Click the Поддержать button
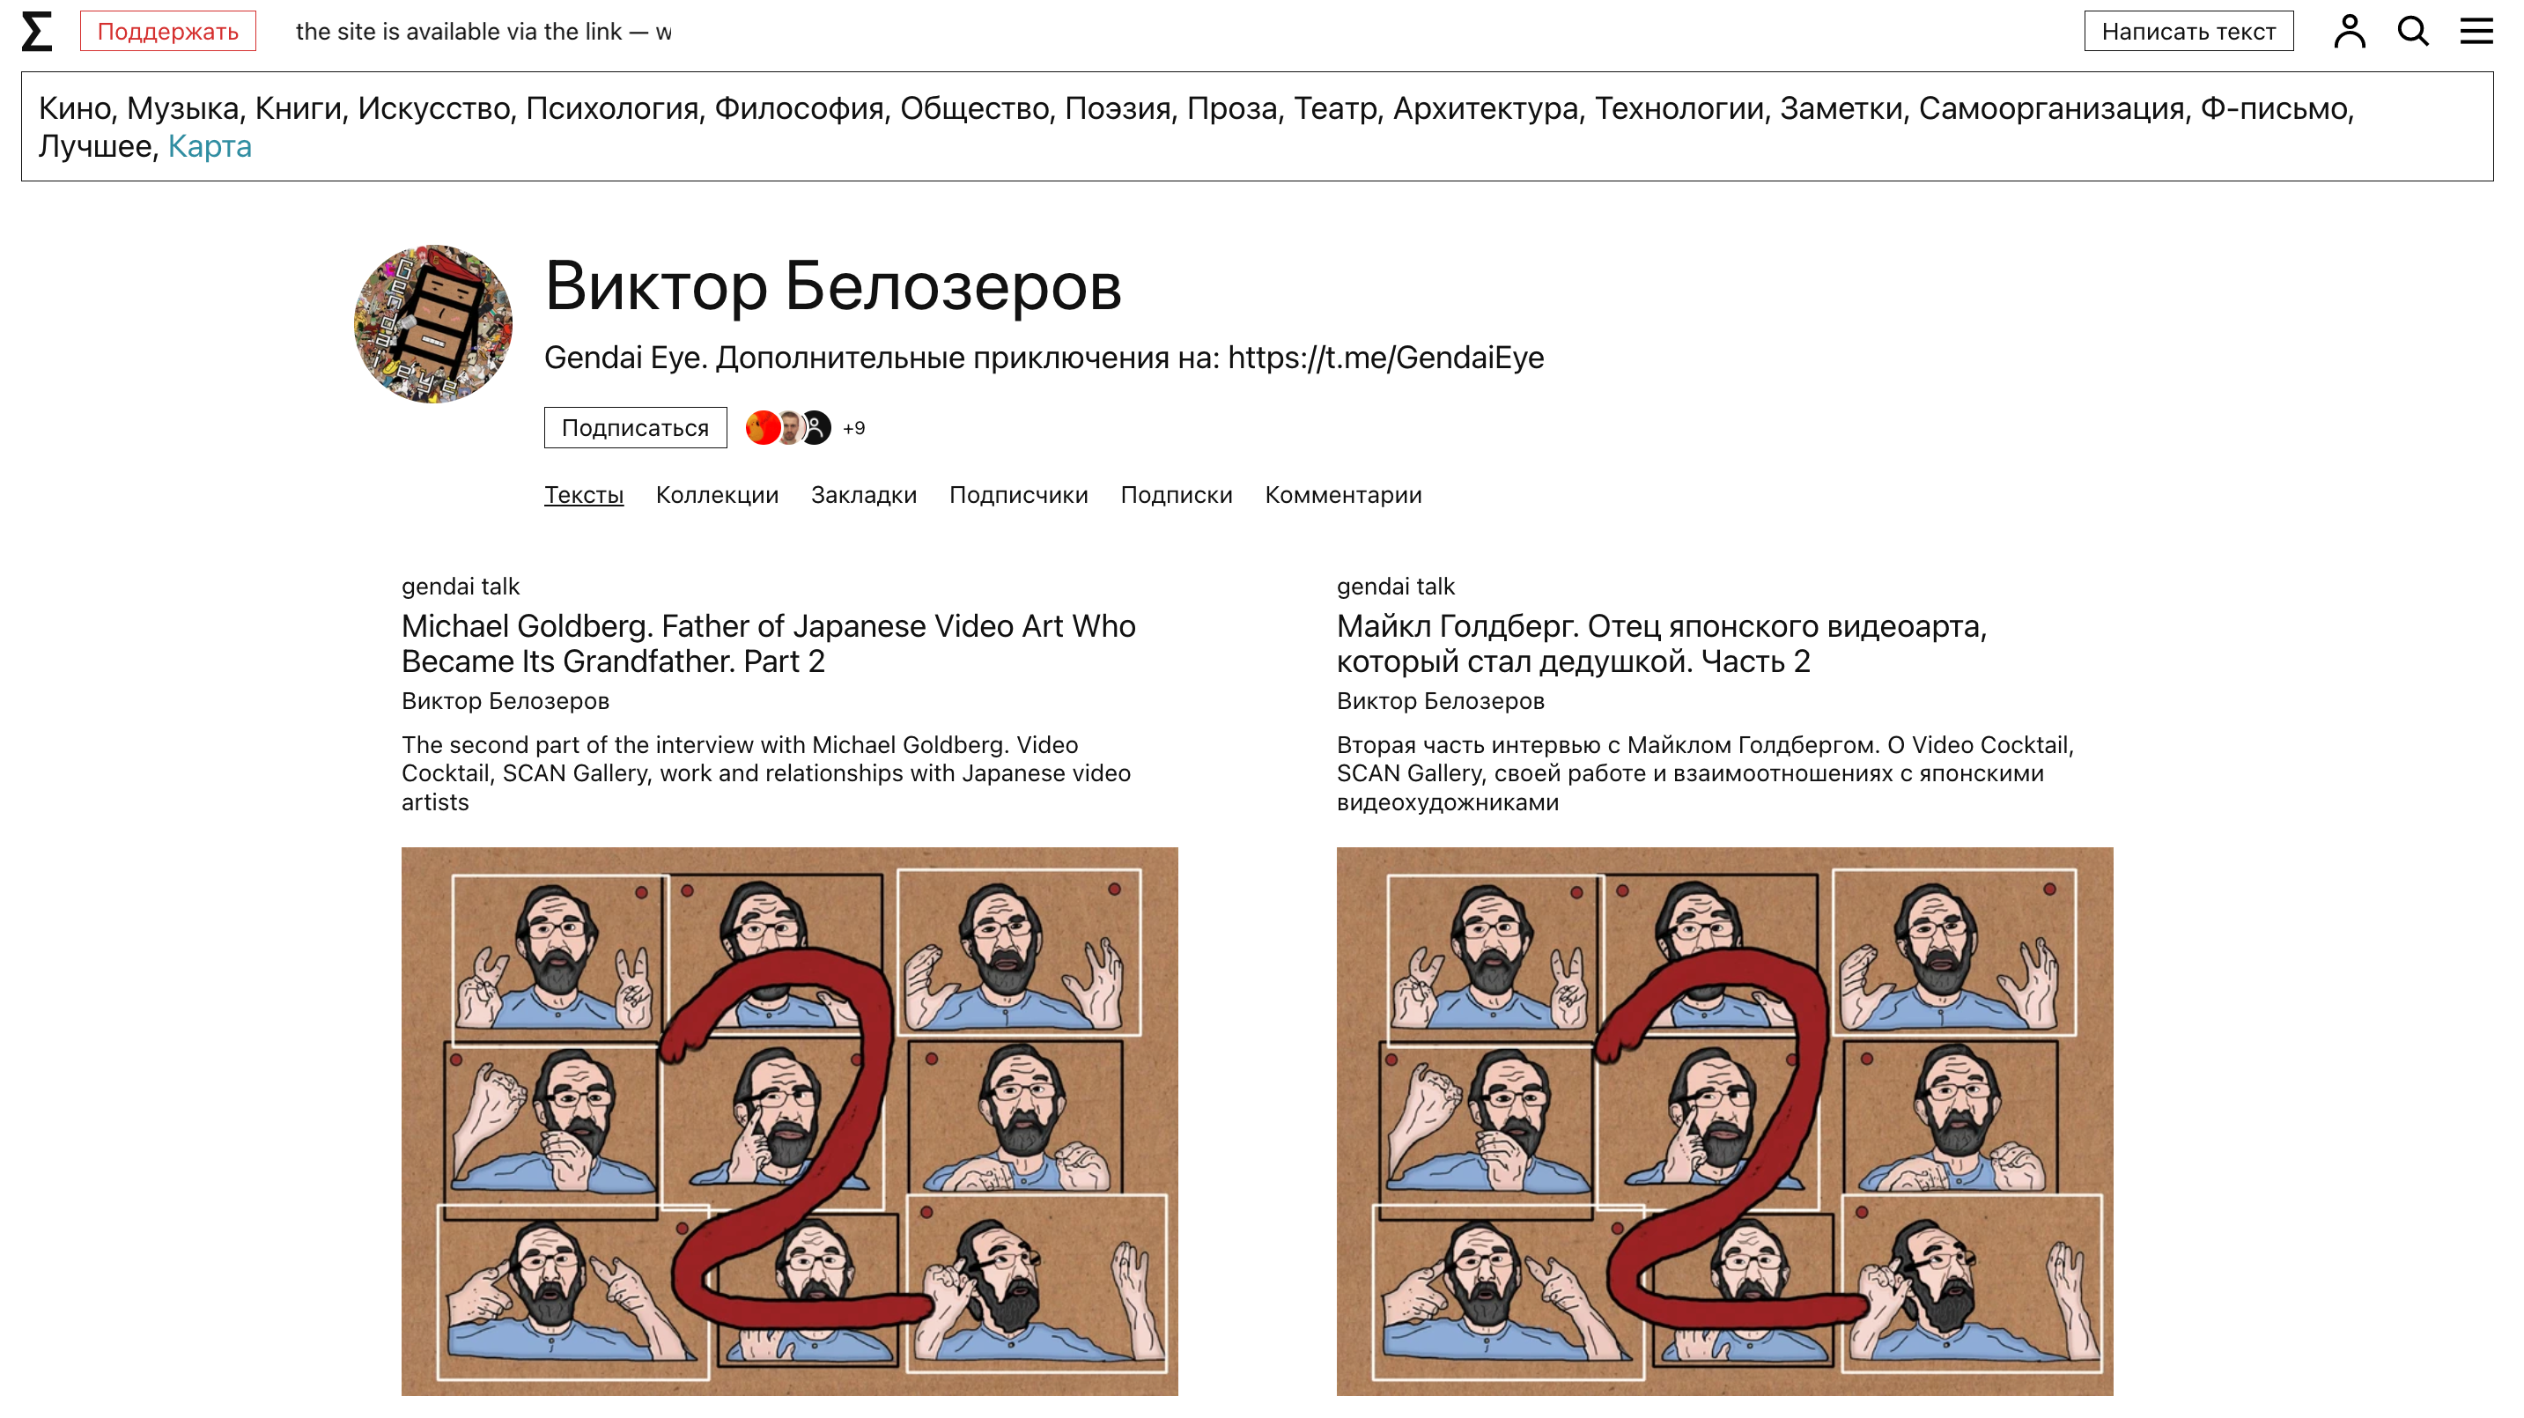2524x1418 pixels. click(167, 32)
